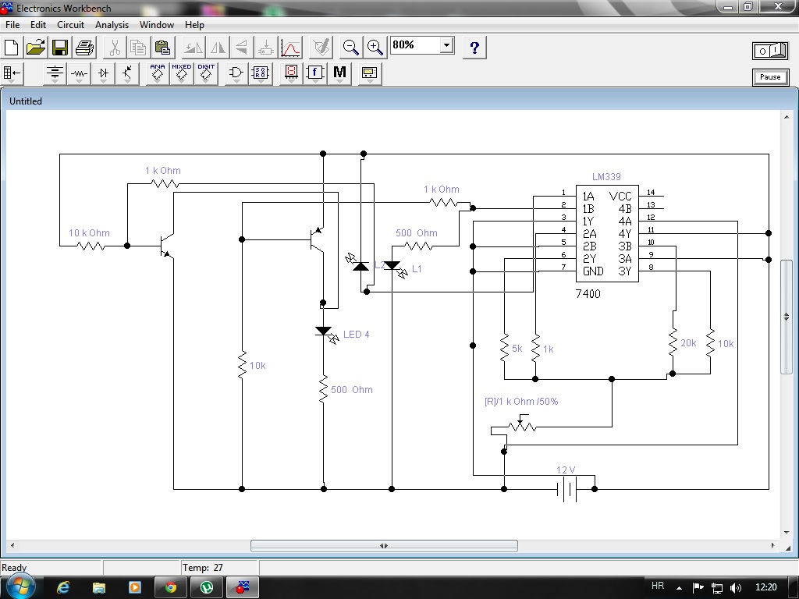
Task: Toggle the simulation power switch
Action: pos(770,51)
